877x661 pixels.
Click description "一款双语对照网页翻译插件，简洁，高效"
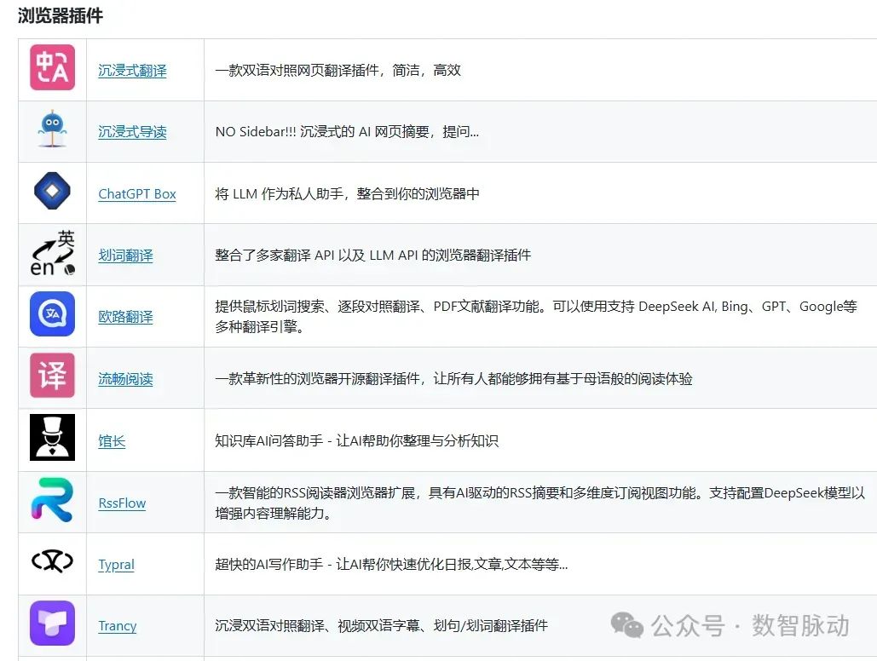(338, 70)
